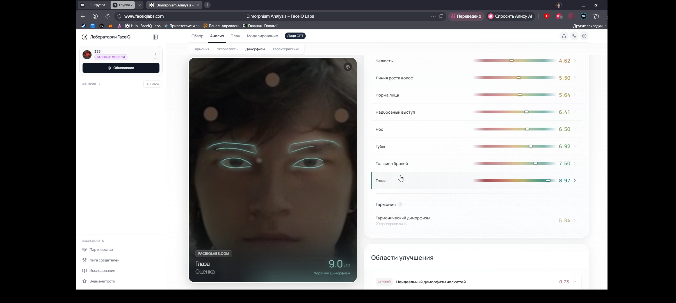Create new analysis with Новое button
The width and height of the screenshot is (676, 303).
(152, 84)
